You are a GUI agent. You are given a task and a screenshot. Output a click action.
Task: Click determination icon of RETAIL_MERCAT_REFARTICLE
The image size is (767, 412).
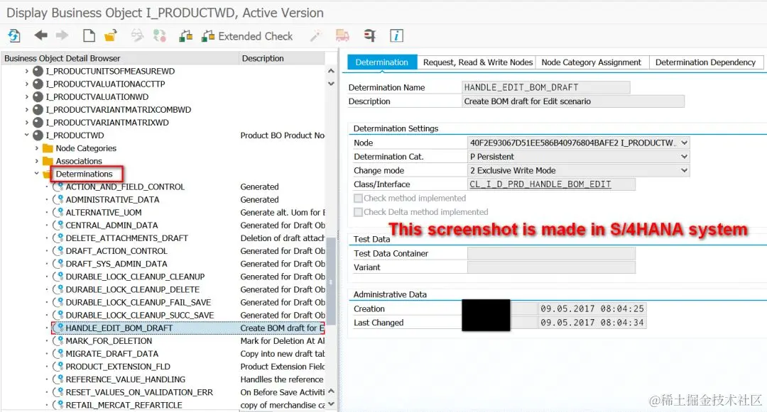pyautogui.click(x=58, y=405)
